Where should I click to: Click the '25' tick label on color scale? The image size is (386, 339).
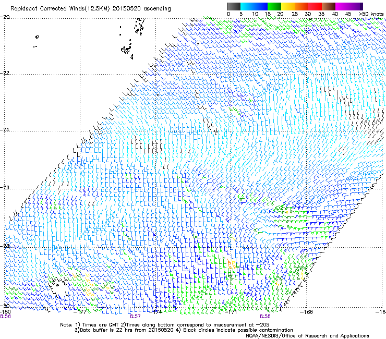[295, 14]
